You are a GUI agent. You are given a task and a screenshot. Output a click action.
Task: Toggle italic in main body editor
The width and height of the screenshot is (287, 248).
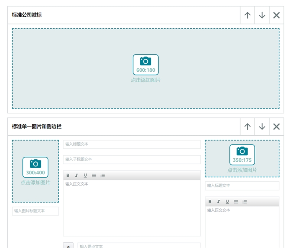point(77,176)
